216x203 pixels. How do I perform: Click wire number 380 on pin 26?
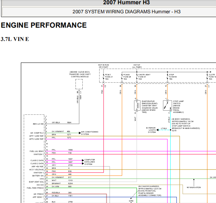click(x=70, y=193)
